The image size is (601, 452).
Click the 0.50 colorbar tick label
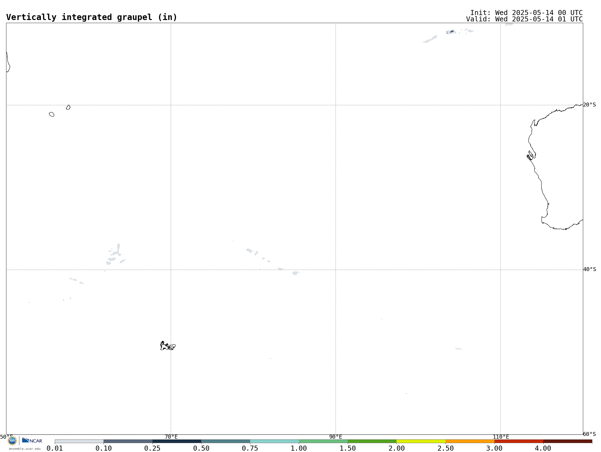201,448
